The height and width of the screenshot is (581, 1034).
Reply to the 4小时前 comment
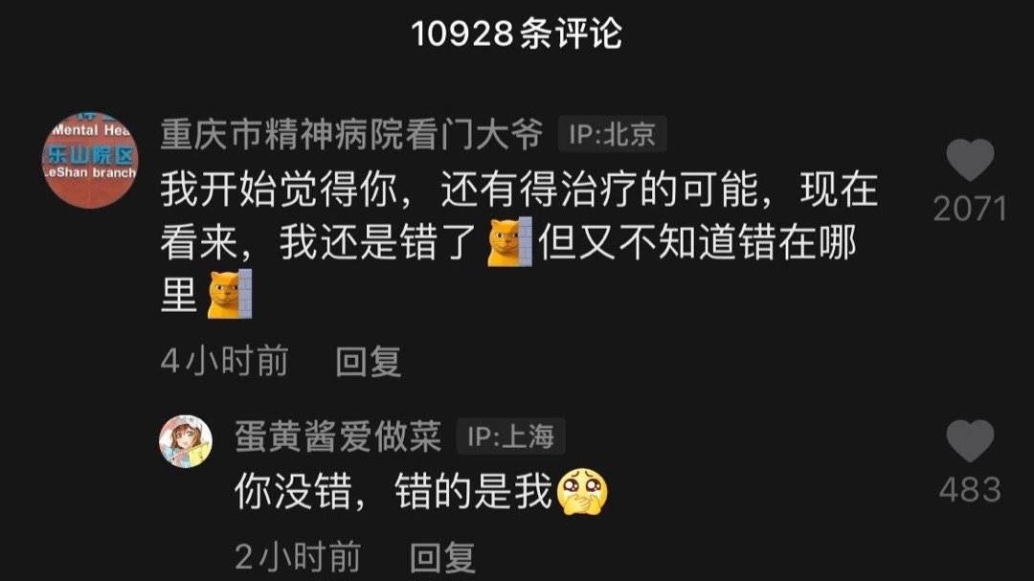(x=368, y=362)
